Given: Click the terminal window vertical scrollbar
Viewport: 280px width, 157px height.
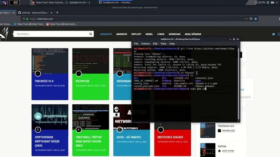Looking at the screenshot, I should 238,84.
